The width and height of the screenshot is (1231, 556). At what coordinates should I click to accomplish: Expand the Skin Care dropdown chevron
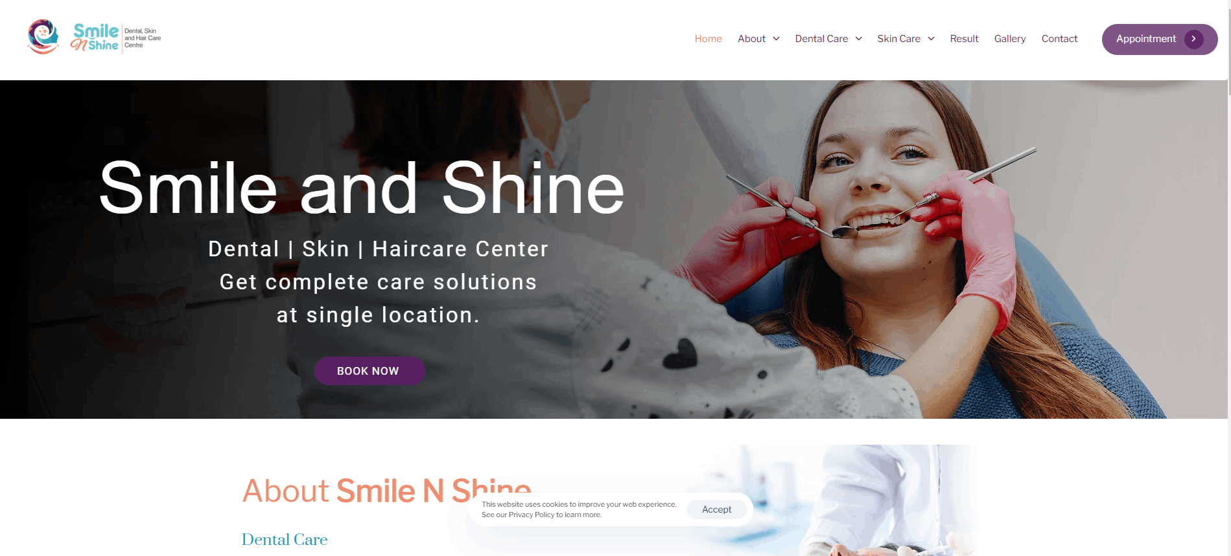931,39
